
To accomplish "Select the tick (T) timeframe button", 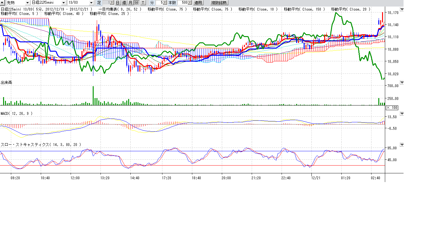I will click(x=143, y=3).
